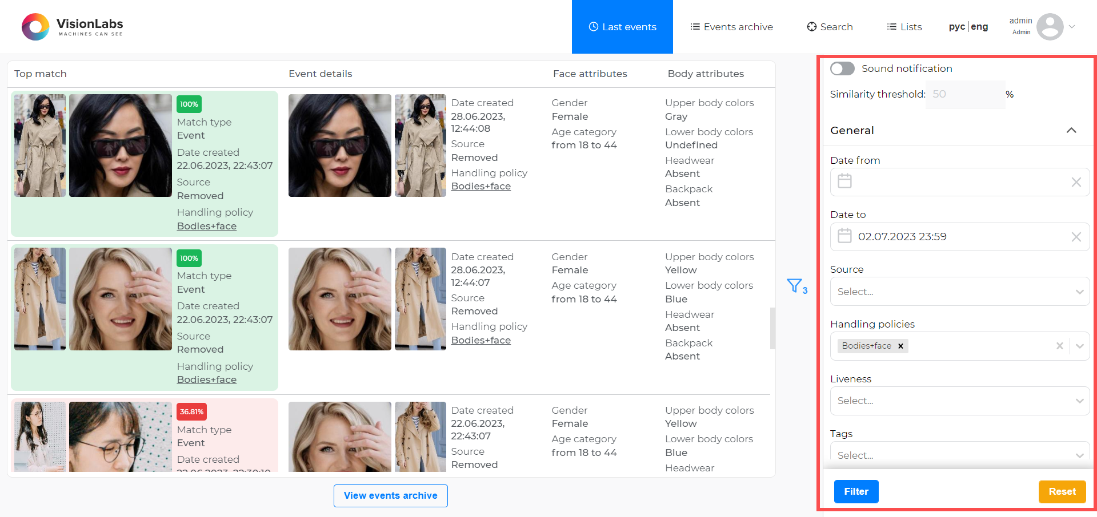
Task: Open the Liveness select dropdown
Action: (x=959, y=401)
